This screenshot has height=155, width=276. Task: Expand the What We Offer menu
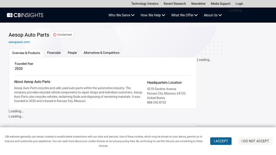pos(184,15)
